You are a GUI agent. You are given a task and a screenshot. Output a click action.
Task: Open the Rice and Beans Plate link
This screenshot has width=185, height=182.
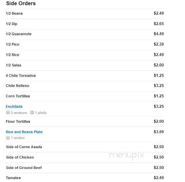coord(24,132)
